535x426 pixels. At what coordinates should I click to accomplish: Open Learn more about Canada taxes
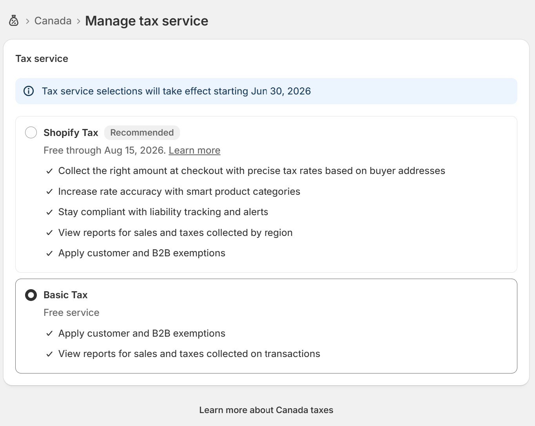(266, 410)
